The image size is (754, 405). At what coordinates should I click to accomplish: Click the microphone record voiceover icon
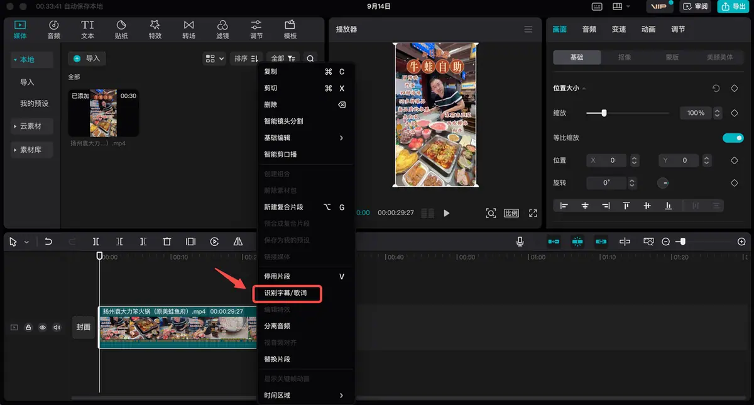[x=520, y=241]
